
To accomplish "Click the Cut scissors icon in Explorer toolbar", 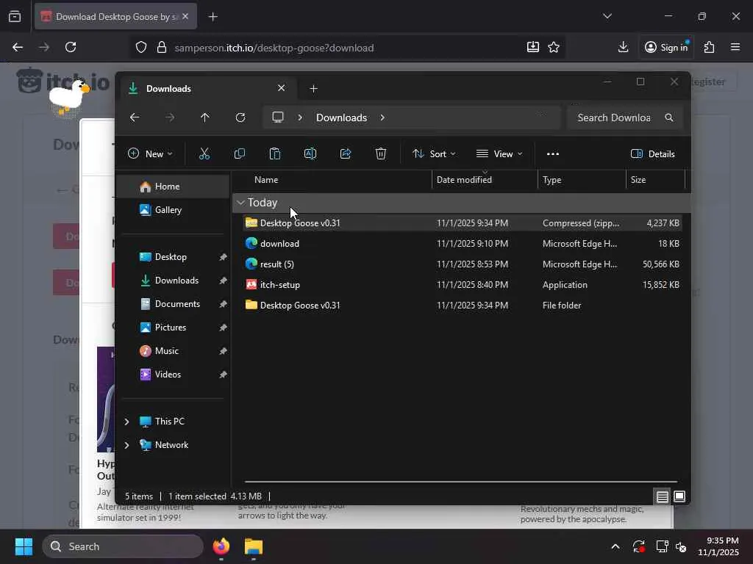I will (204, 153).
